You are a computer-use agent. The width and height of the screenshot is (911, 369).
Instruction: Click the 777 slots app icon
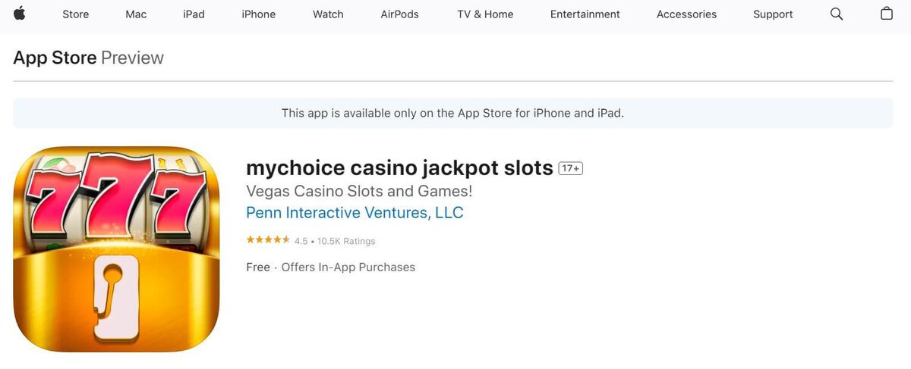pyautogui.click(x=116, y=249)
